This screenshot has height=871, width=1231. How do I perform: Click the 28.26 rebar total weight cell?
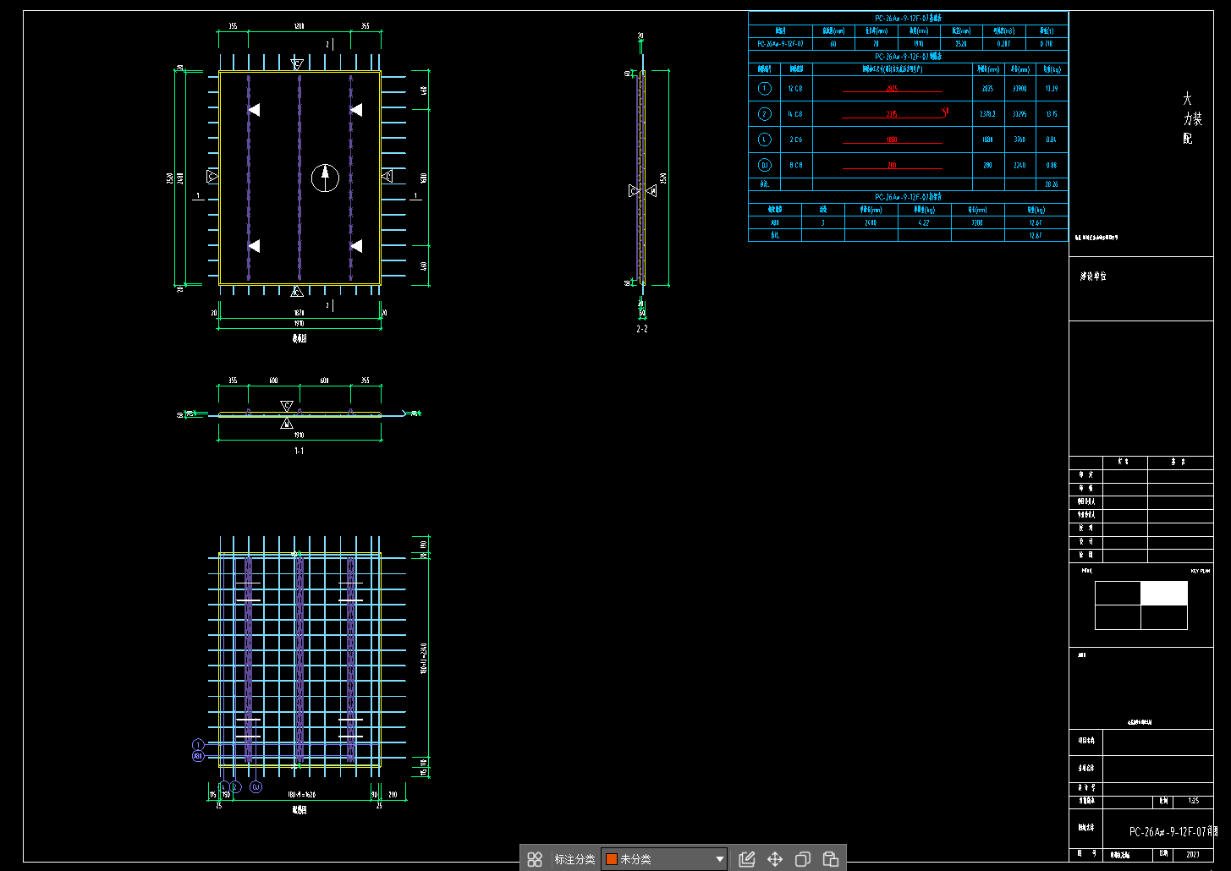click(1052, 184)
